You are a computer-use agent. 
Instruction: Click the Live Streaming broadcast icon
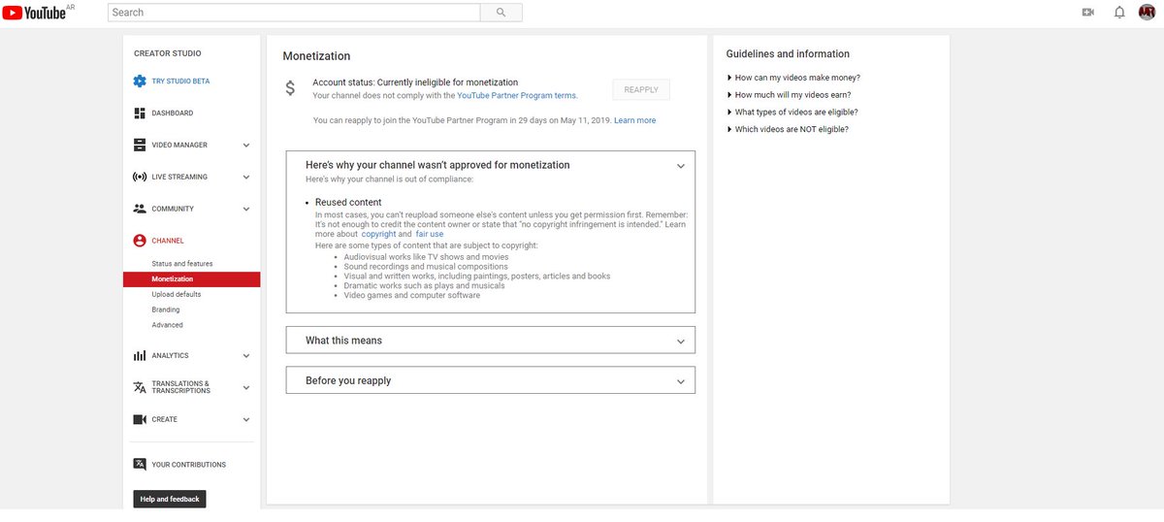coord(140,178)
